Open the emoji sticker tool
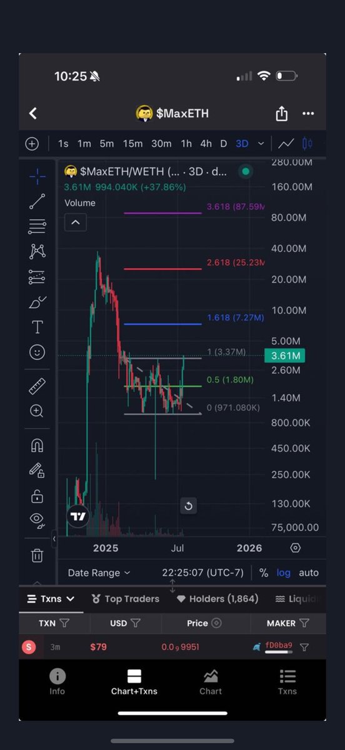The width and height of the screenshot is (345, 750). coord(37,352)
